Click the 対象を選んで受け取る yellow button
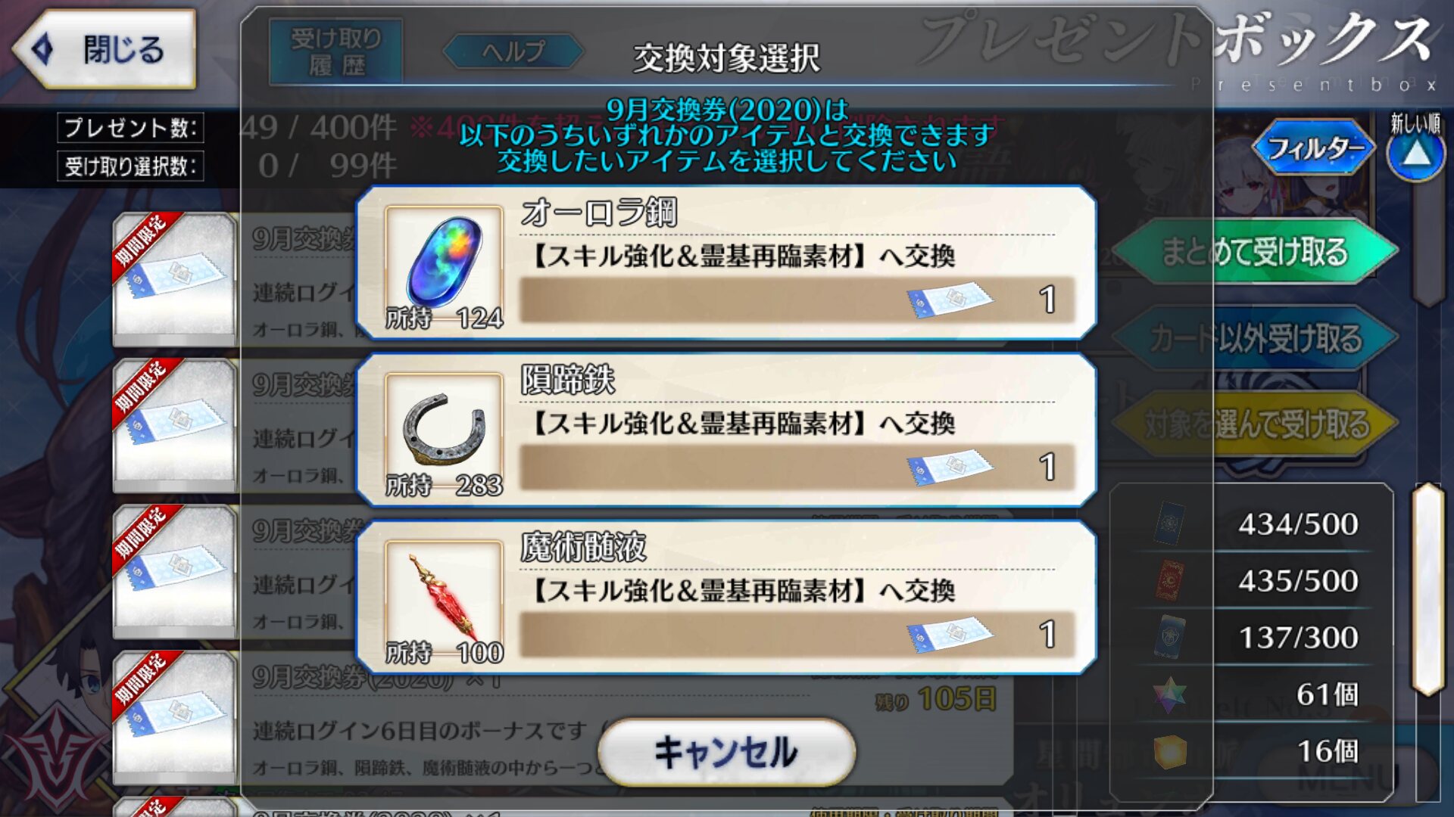The image size is (1454, 817). point(1255,424)
